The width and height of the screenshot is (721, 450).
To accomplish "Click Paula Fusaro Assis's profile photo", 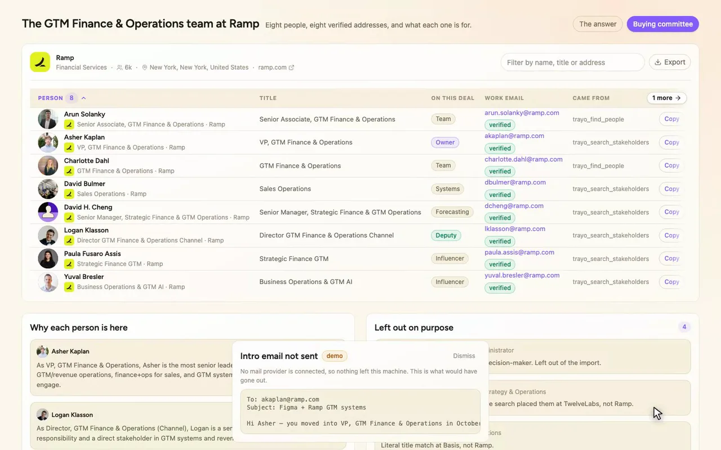I will (x=48, y=259).
